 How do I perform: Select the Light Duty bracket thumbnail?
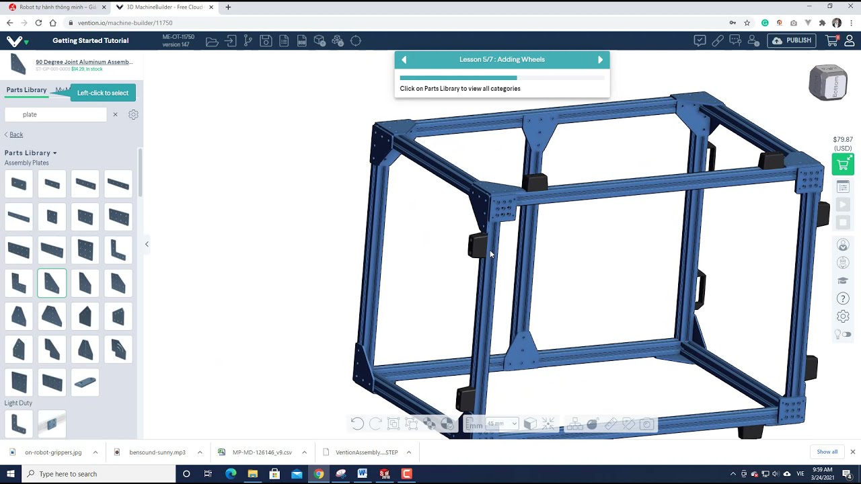(x=19, y=424)
